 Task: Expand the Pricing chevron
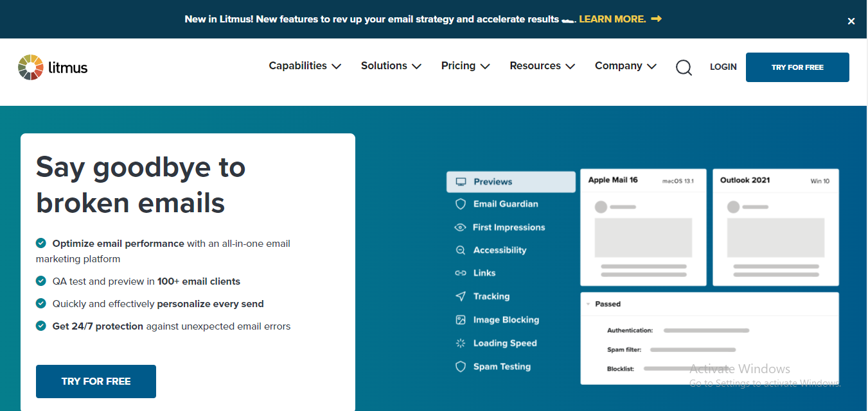tap(485, 67)
